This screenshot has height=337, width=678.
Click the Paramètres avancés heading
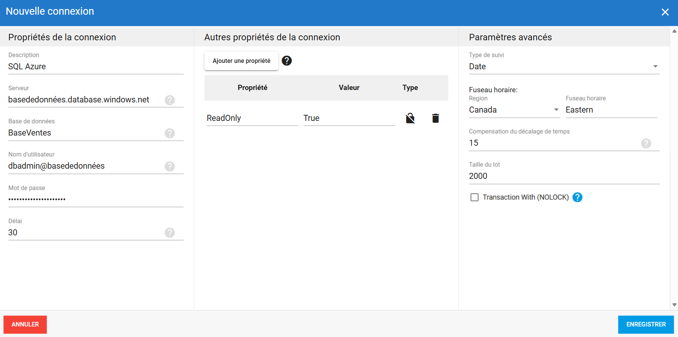(510, 37)
